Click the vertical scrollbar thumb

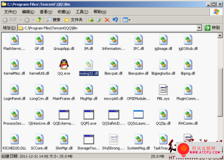pyautogui.click(x=220, y=92)
